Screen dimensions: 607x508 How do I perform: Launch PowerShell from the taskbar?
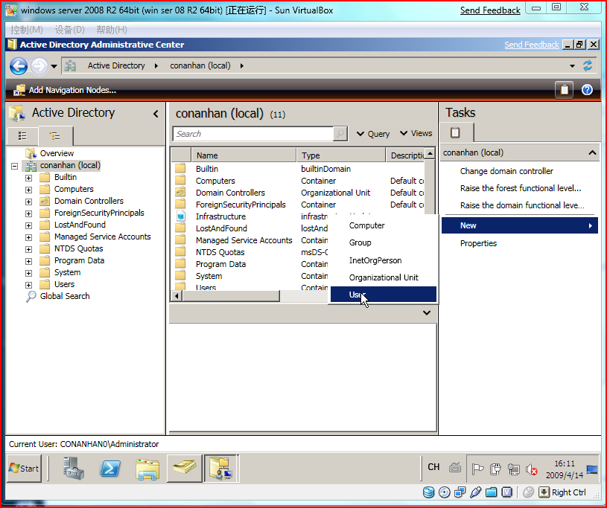pos(110,469)
